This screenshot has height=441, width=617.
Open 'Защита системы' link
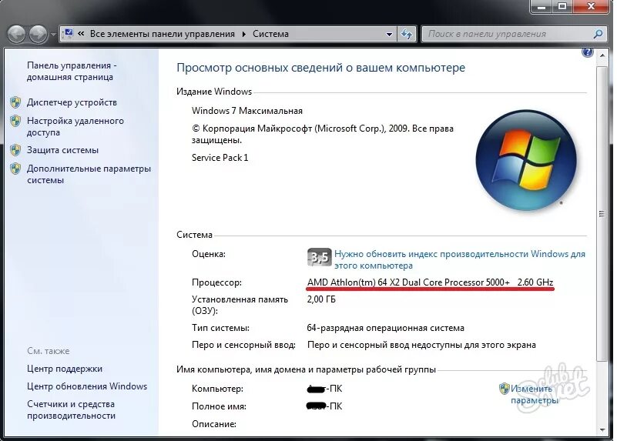point(62,150)
